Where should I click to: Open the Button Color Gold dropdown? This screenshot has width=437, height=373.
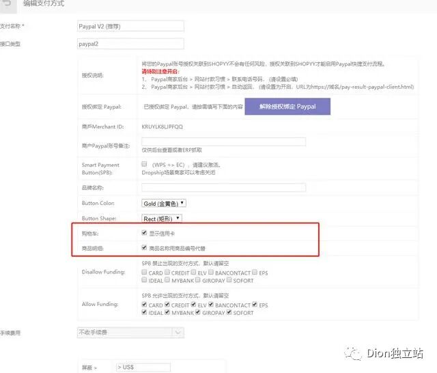point(164,203)
